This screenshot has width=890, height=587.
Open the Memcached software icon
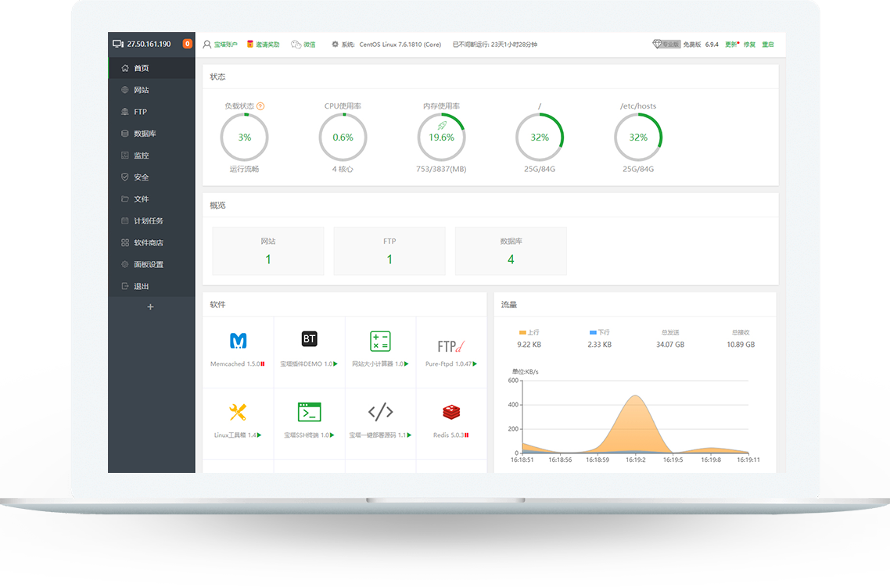tap(238, 341)
